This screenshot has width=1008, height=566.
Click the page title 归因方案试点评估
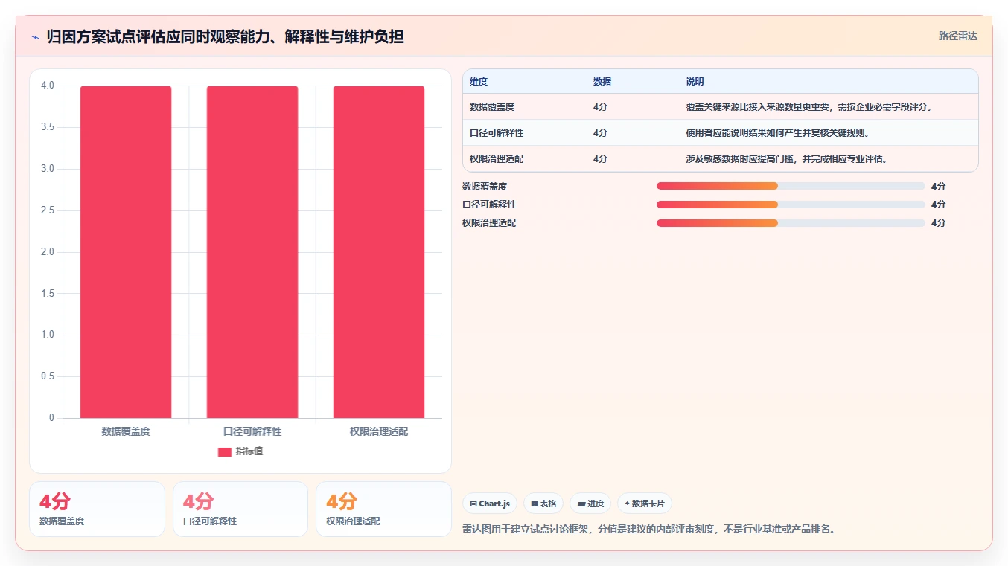pos(225,36)
